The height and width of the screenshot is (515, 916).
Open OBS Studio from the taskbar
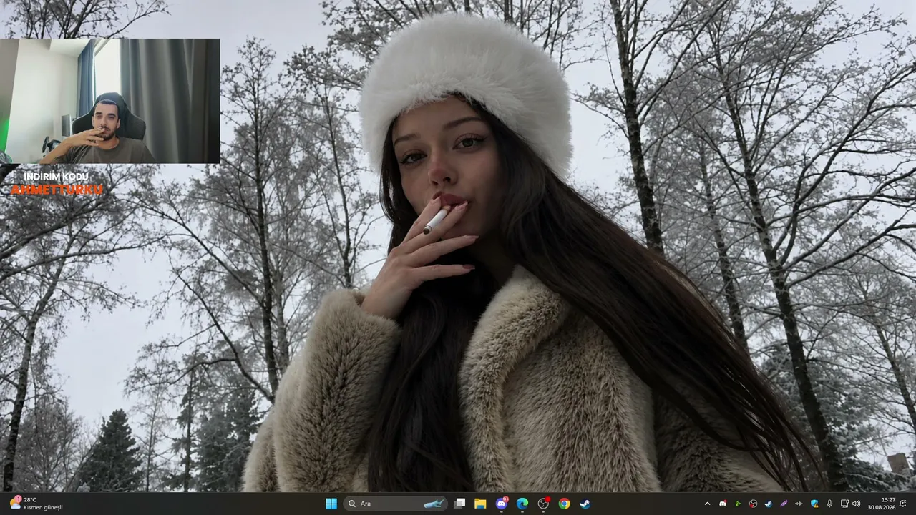pyautogui.click(x=543, y=504)
